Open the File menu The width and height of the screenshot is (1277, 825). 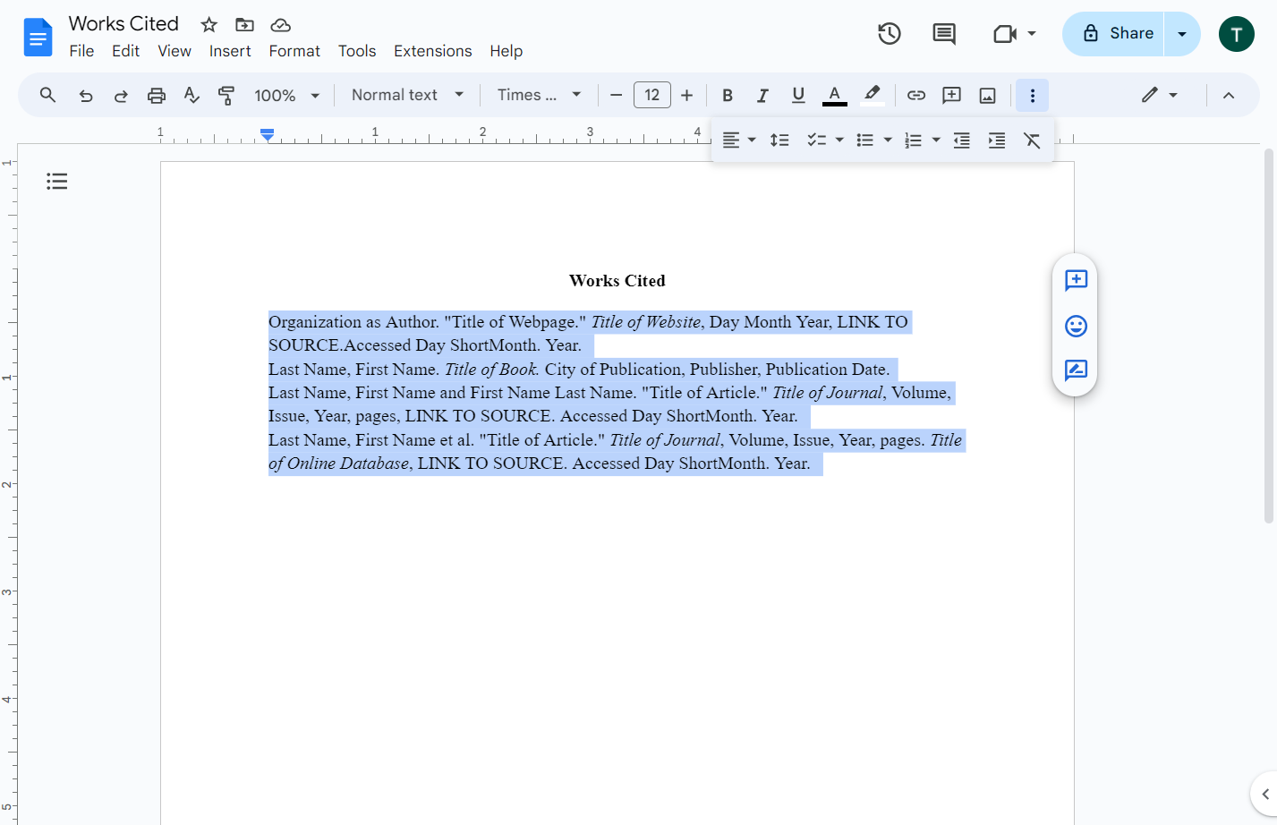coord(81,51)
